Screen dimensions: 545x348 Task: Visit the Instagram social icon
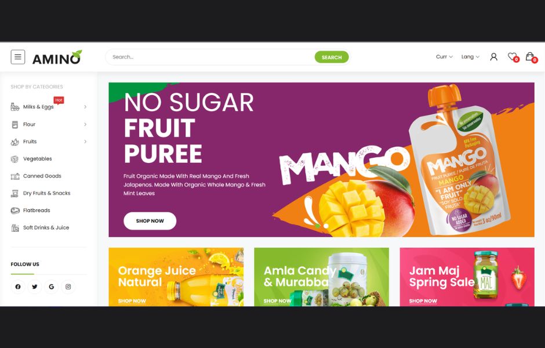68,287
